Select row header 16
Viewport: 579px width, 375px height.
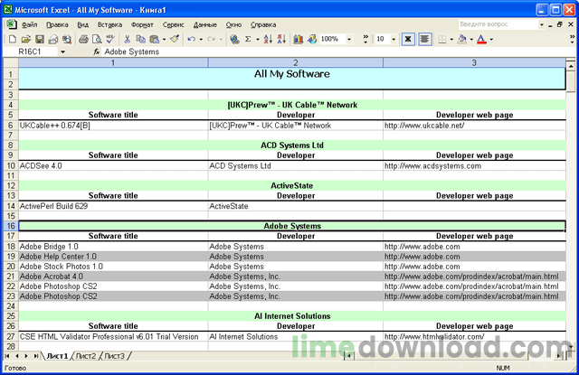[x=11, y=226]
